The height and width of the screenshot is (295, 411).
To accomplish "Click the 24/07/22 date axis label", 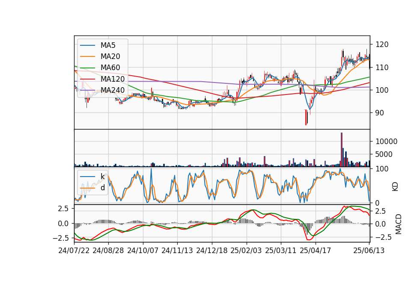I will click(74, 251).
